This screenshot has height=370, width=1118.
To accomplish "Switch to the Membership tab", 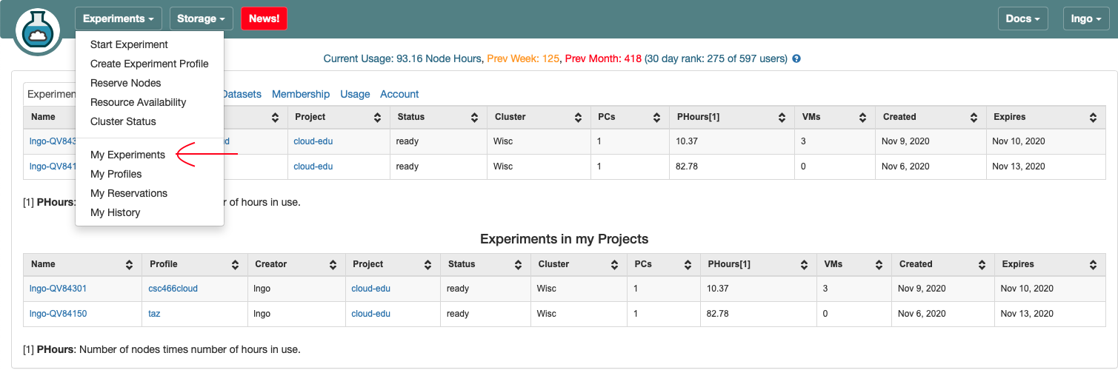I will [300, 94].
